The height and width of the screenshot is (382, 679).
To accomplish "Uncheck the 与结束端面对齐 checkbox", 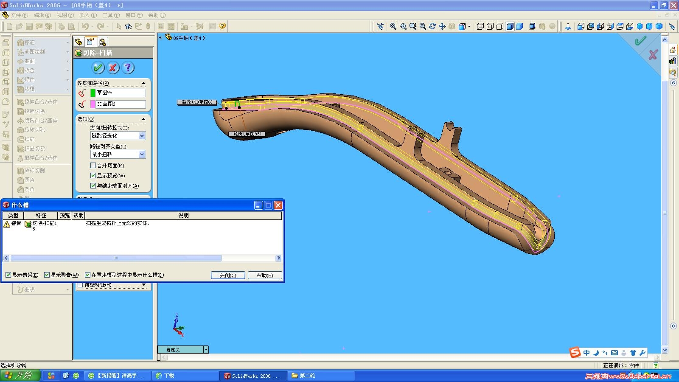I will click(x=93, y=186).
